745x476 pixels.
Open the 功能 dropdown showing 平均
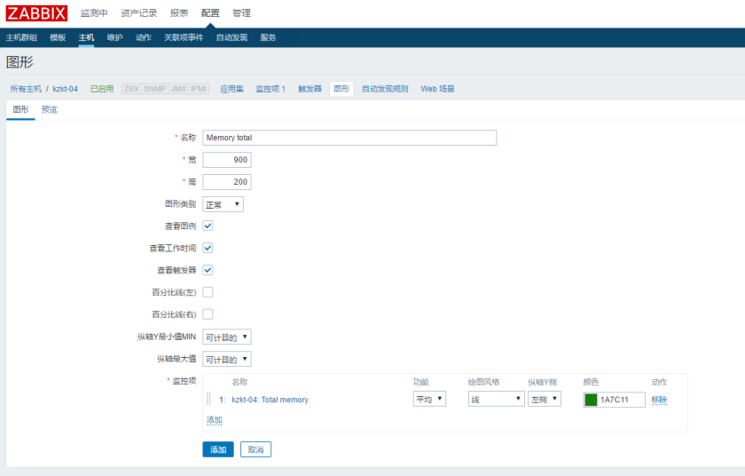click(x=429, y=399)
